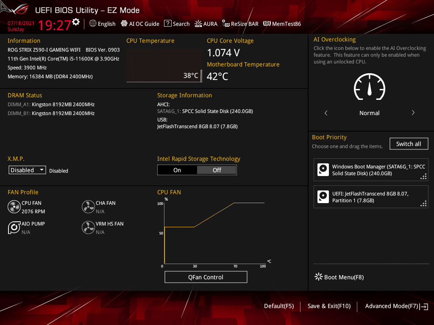Image resolution: width=434 pixels, height=325 pixels.
Task: Grab drag handle on Windows Boot Manager
Action: [423, 176]
